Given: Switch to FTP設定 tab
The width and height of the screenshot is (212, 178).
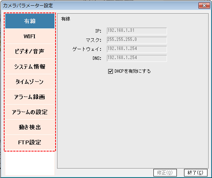Looking at the screenshot, I should (30, 142).
